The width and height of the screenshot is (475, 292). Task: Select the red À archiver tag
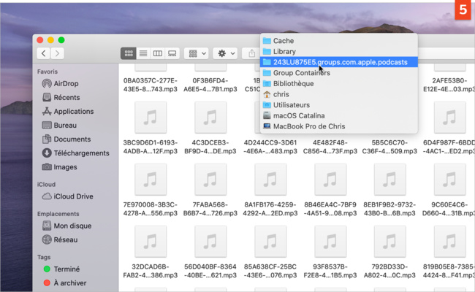pos(70,283)
